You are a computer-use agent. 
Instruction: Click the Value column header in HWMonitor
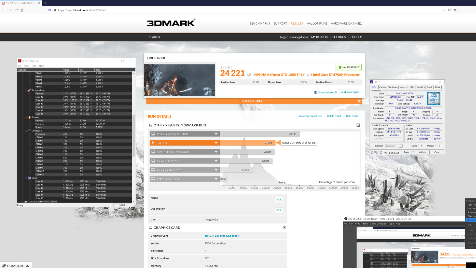70,70
